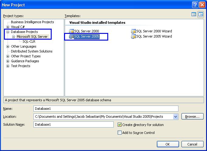
Task: Switch templates to large icons view
Action: 194,14
